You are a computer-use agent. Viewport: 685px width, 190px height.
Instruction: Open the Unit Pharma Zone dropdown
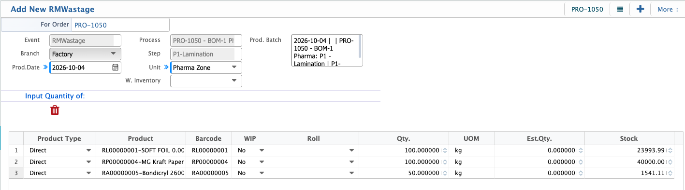pos(206,68)
